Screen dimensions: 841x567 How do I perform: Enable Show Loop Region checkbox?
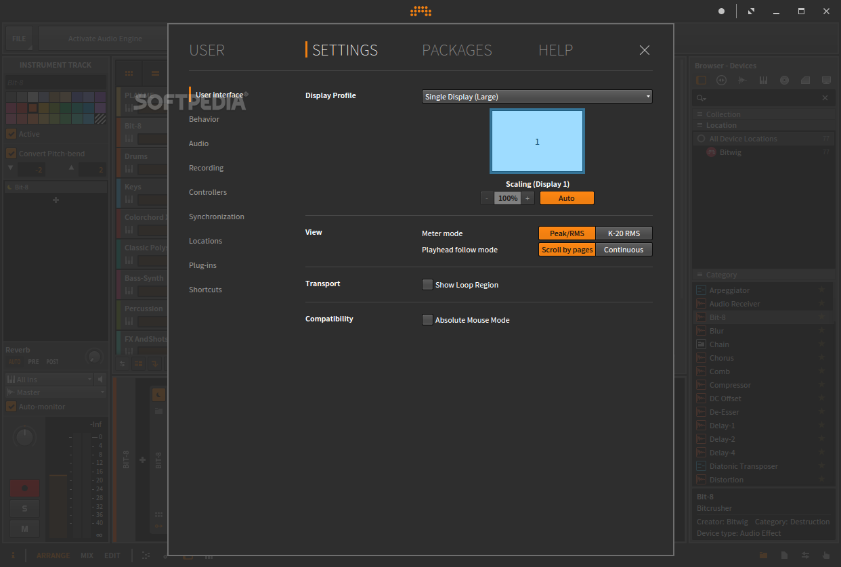pos(427,285)
